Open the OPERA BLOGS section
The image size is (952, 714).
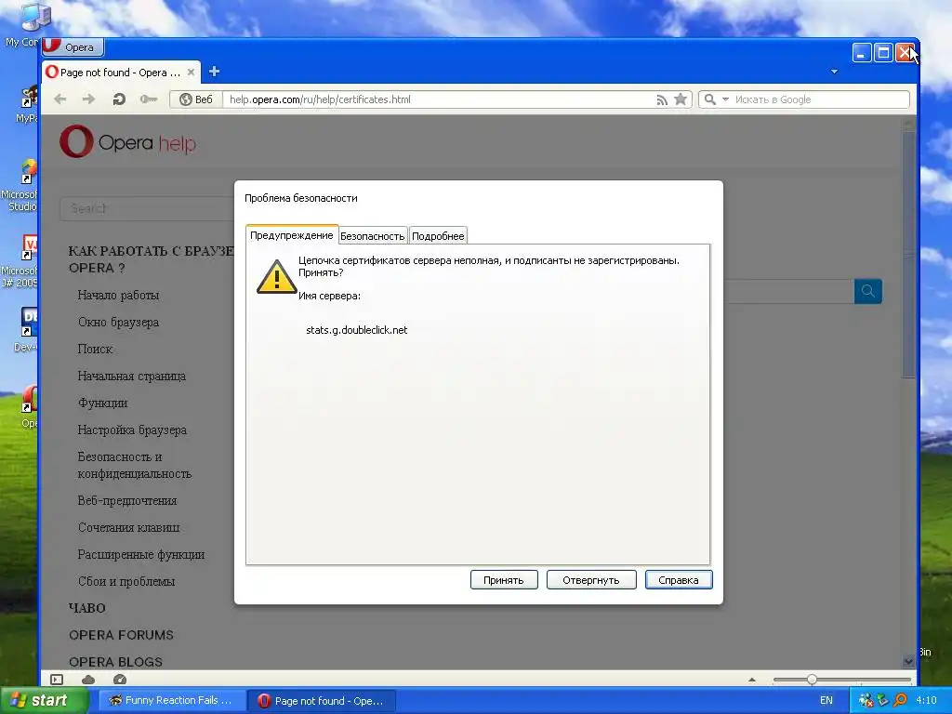(115, 661)
